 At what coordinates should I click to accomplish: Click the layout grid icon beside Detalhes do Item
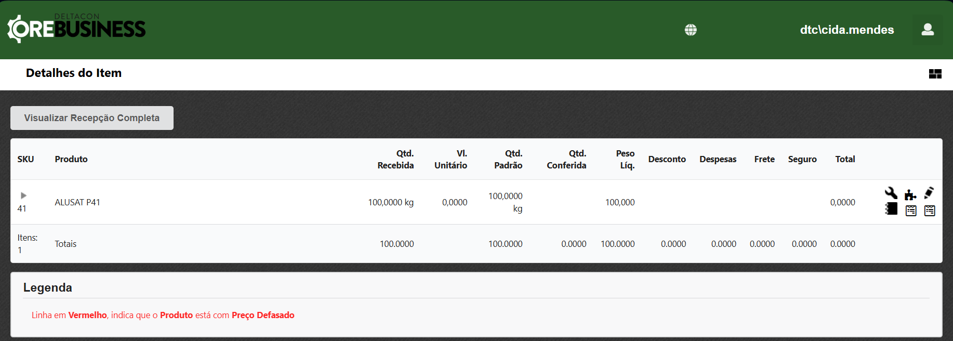tap(935, 74)
